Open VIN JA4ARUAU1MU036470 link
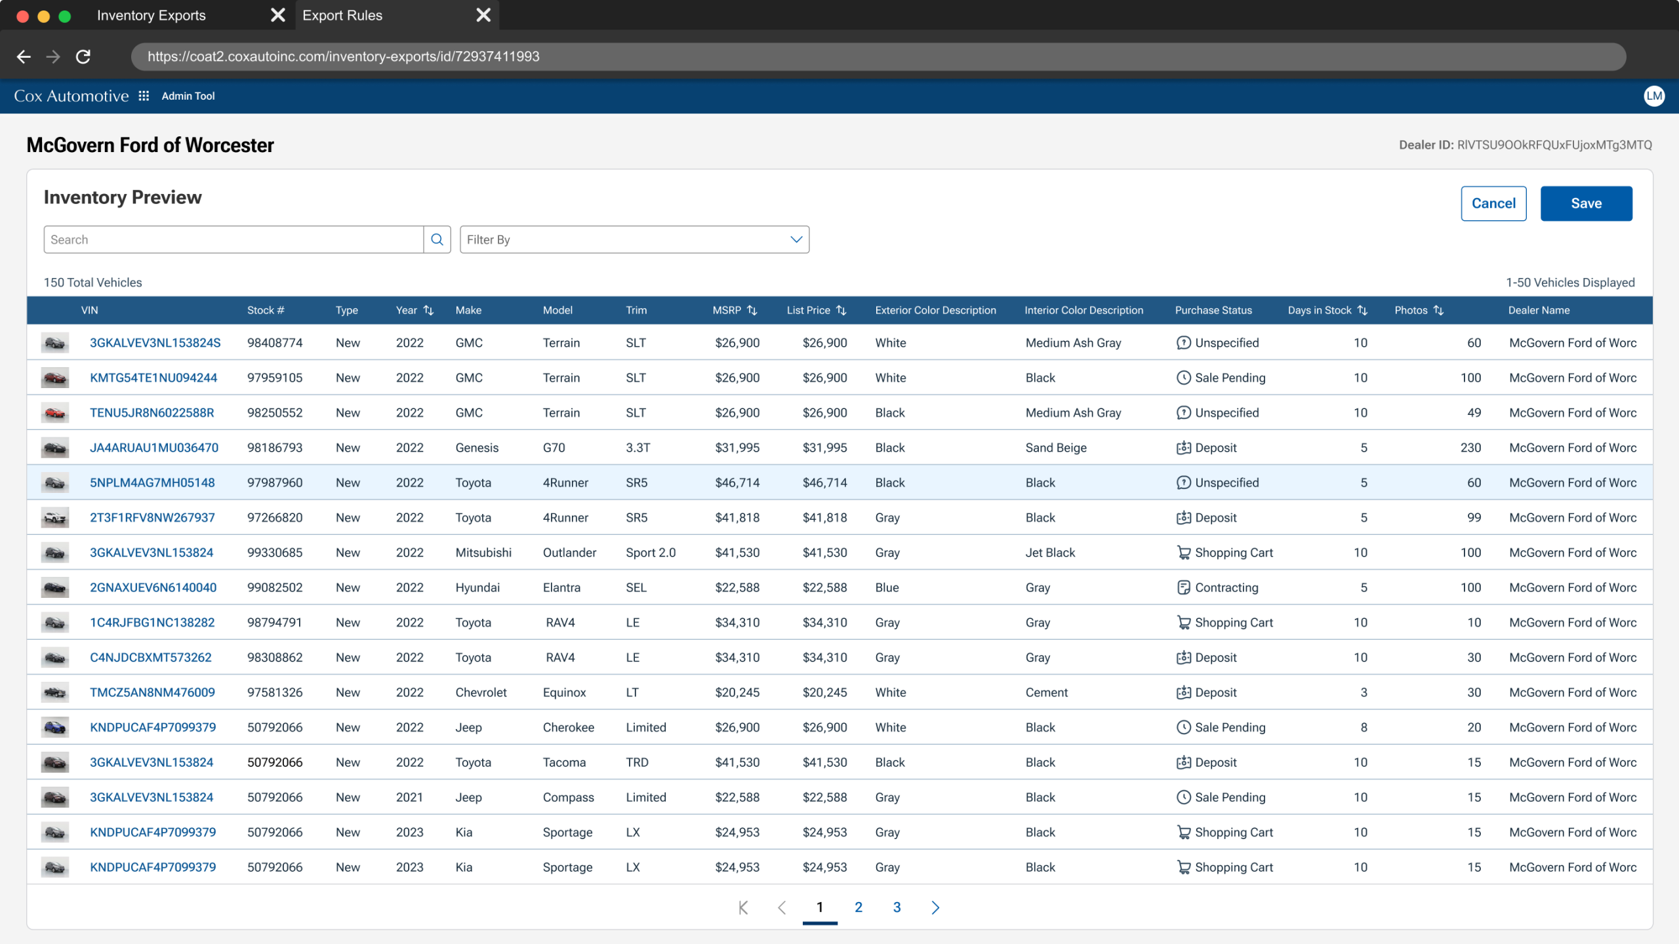 154,448
